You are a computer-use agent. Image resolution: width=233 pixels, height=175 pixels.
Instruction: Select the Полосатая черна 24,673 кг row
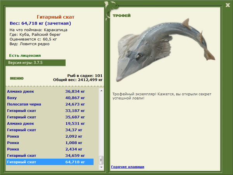[50, 104]
